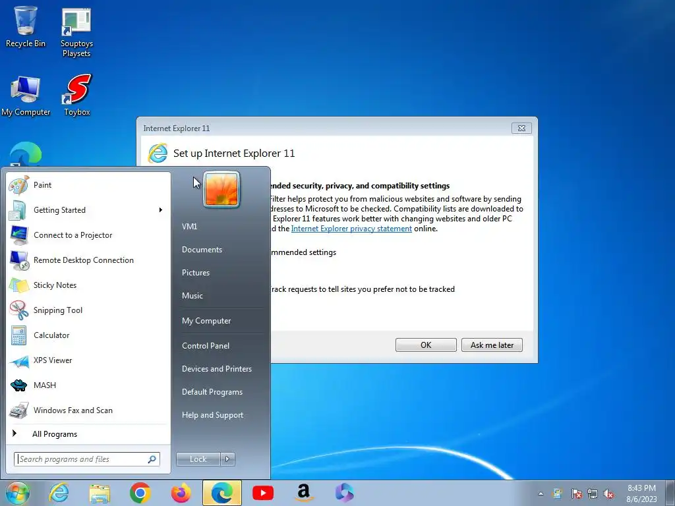
Task: Click the Action Center flag tray icon
Action: [576, 493]
